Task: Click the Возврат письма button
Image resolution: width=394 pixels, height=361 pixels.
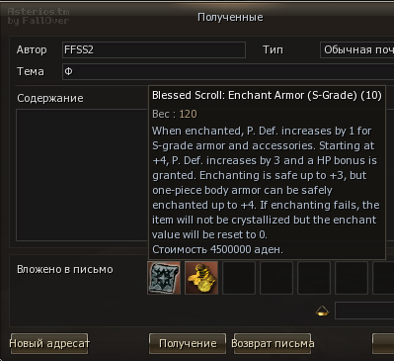Action: pos(273,343)
